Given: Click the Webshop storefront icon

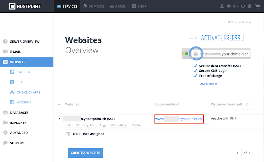Looking at the screenshot, I should click(12, 102).
